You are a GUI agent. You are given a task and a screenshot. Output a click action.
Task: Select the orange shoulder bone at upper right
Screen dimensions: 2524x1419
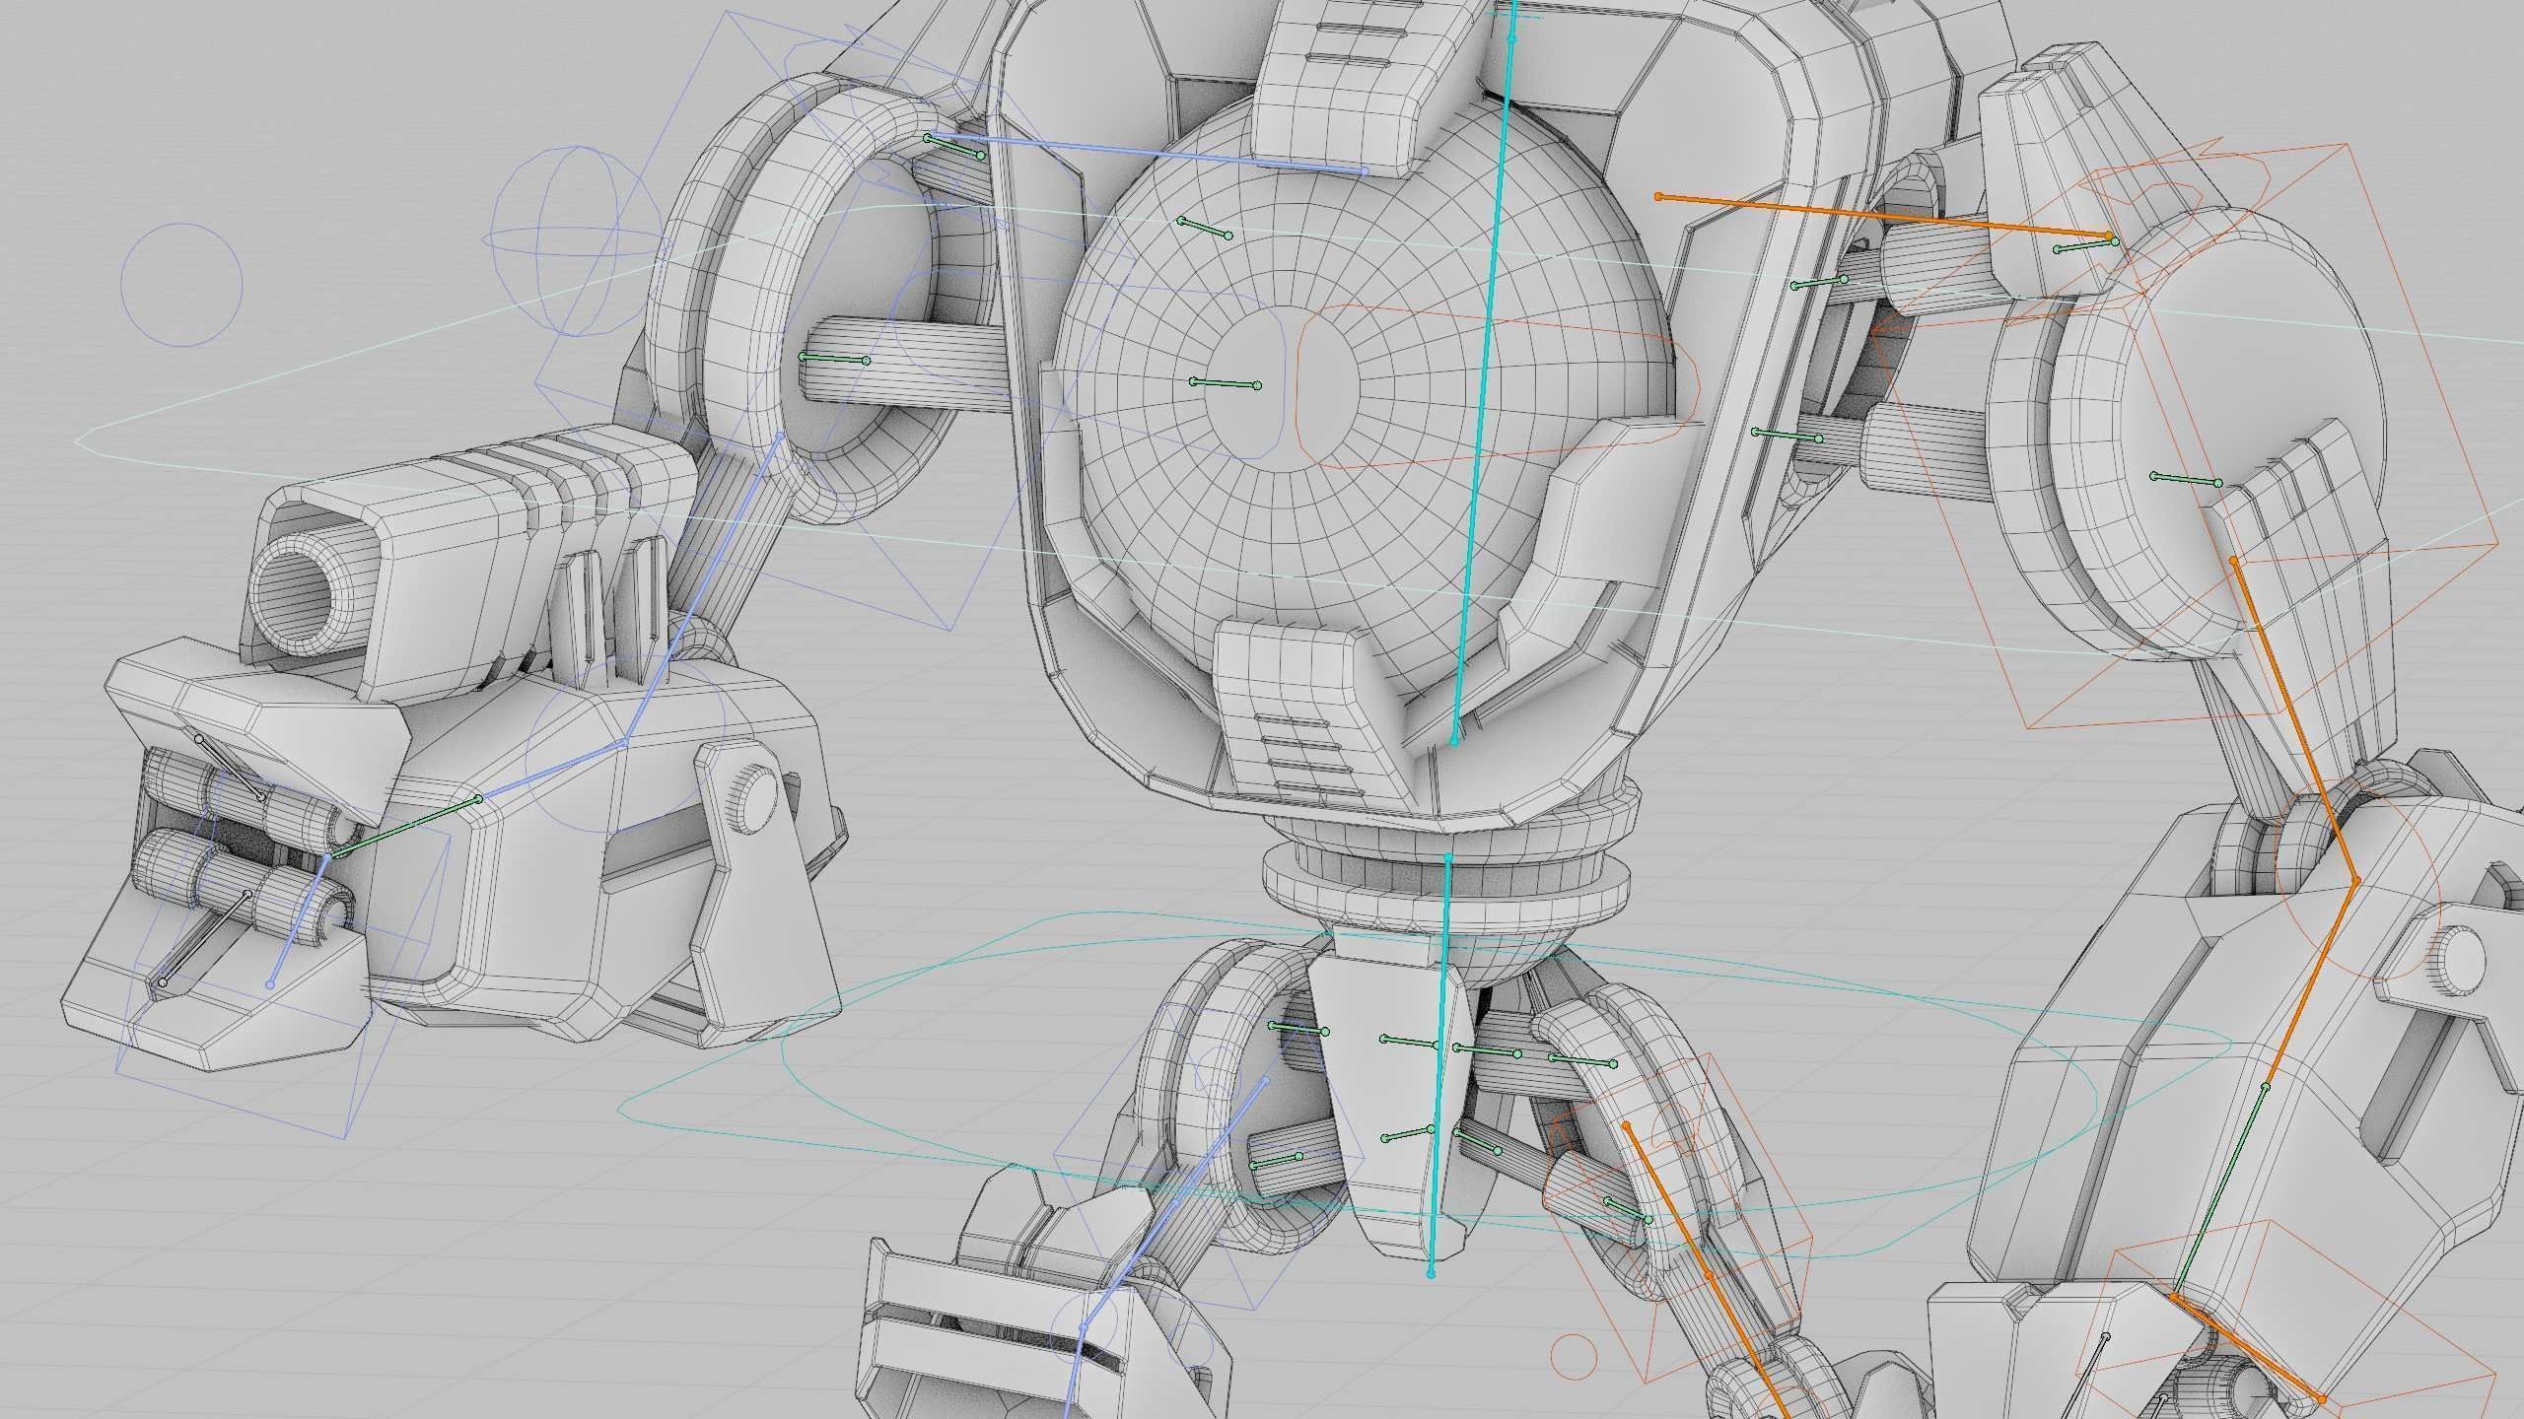tap(1884, 216)
